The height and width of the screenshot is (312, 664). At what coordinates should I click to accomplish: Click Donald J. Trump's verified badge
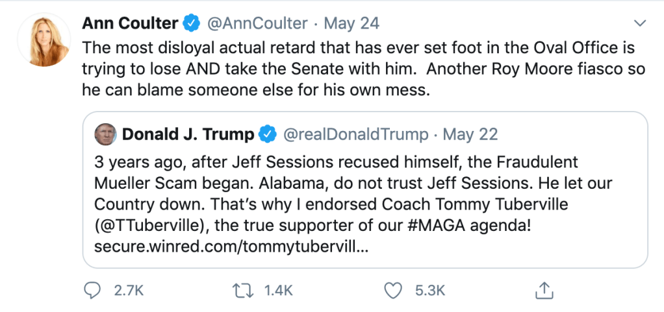[267, 134]
